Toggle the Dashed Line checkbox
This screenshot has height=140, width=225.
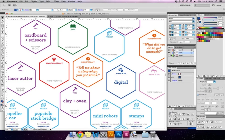click(198, 95)
